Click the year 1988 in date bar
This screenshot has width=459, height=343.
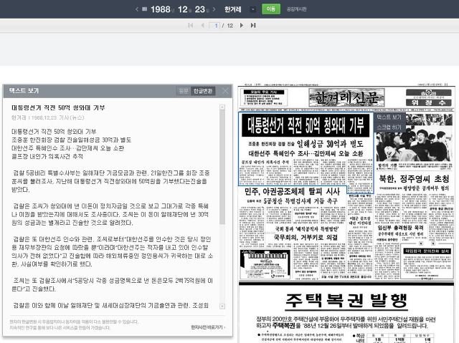point(161,9)
